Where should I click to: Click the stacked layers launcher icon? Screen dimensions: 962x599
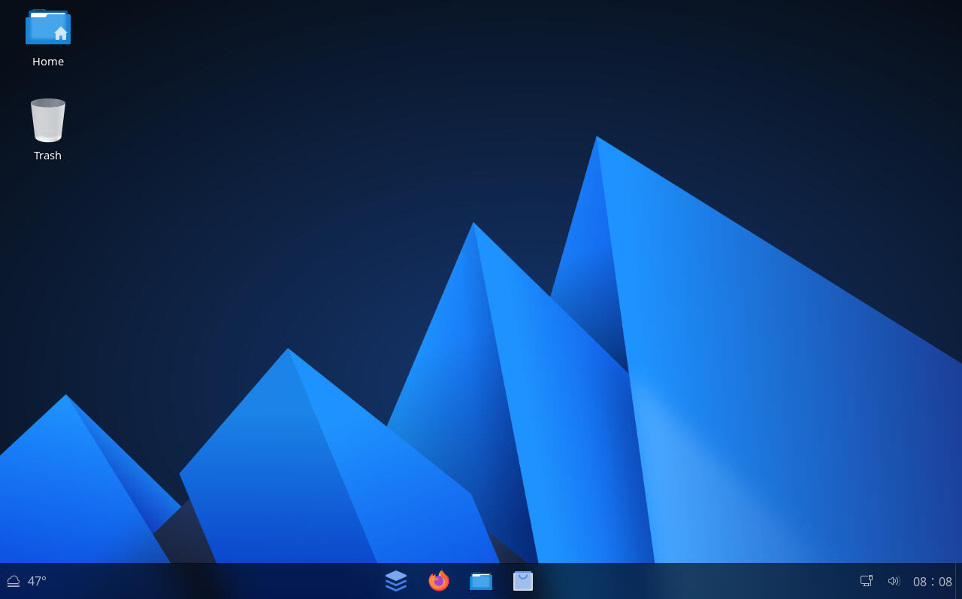tap(396, 580)
